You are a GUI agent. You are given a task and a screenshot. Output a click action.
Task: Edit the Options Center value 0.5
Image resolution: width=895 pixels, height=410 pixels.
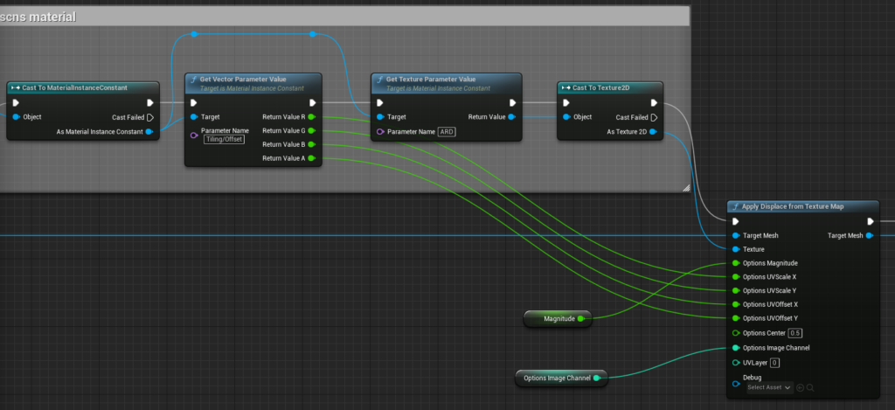(795, 333)
